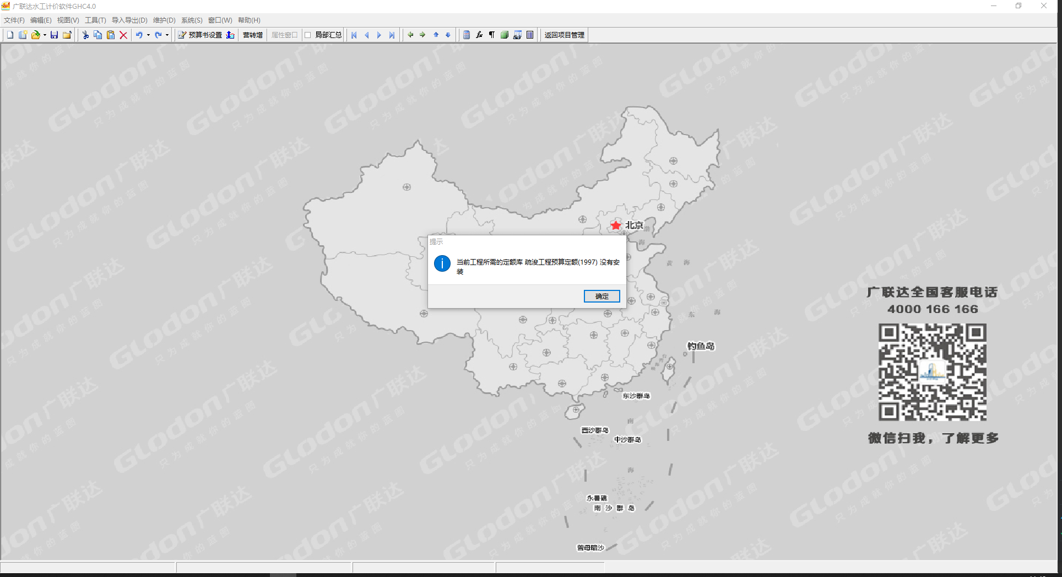
Task: Click the 提示 dialog title
Action: [x=436, y=242]
